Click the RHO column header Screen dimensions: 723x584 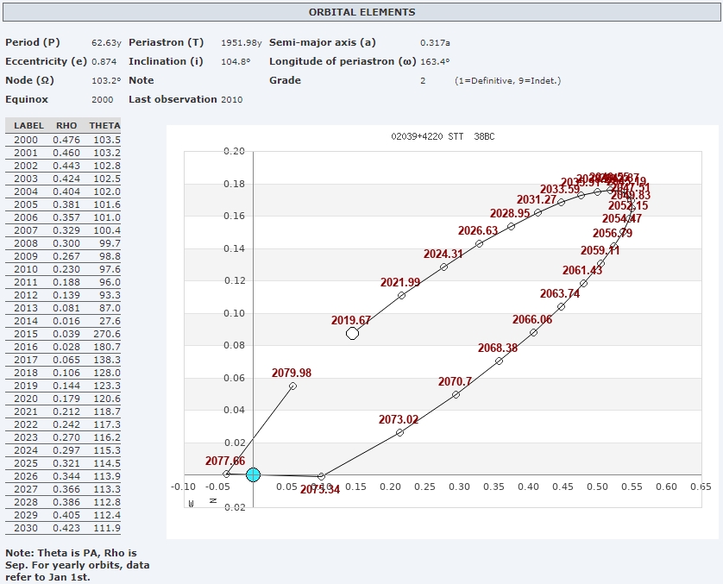(66, 126)
